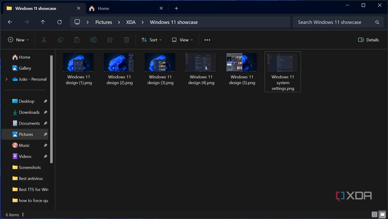This screenshot has height=219, width=388.
Task: Select Windows 11 system settings.png file
Action: 283,72
